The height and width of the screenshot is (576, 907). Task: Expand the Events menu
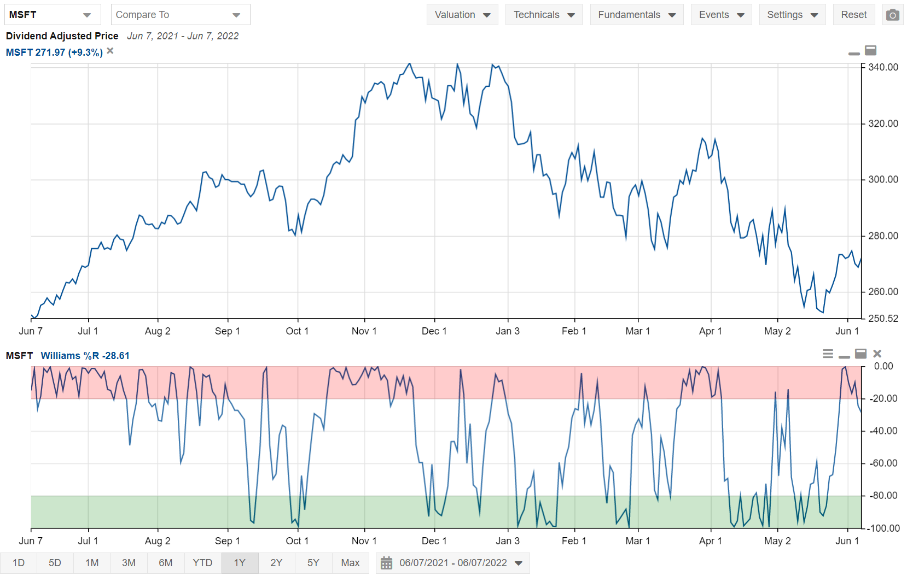tap(722, 15)
